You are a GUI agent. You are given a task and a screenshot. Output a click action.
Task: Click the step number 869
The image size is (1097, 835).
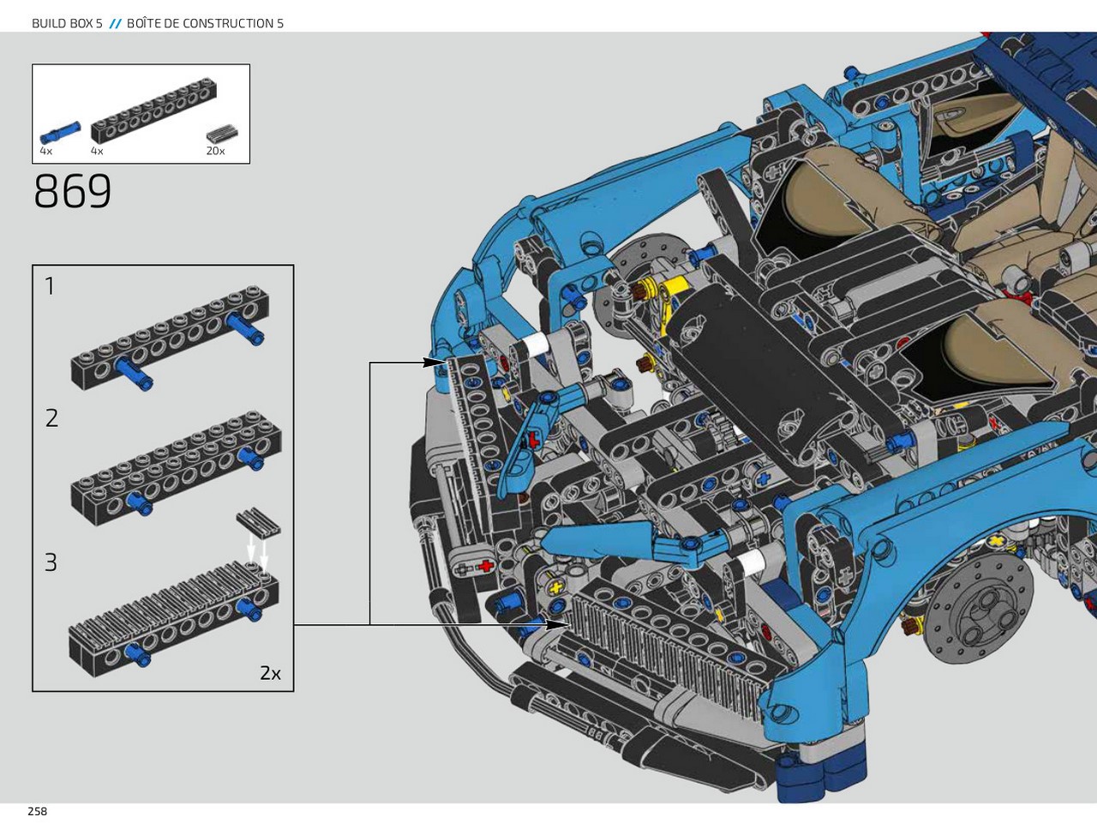tap(73, 192)
